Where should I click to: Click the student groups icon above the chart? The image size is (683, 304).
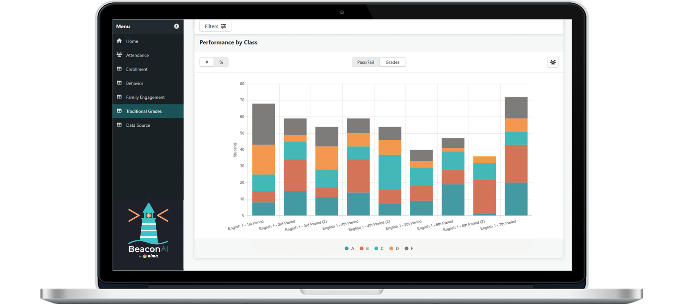coord(553,62)
